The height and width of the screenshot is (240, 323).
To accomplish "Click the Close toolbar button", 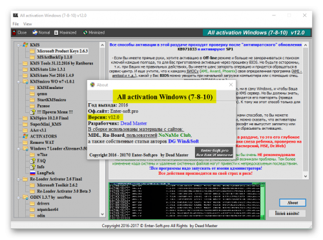I will [19, 33].
